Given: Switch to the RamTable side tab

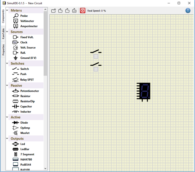Looking at the screenshot, I should coord(3,34).
